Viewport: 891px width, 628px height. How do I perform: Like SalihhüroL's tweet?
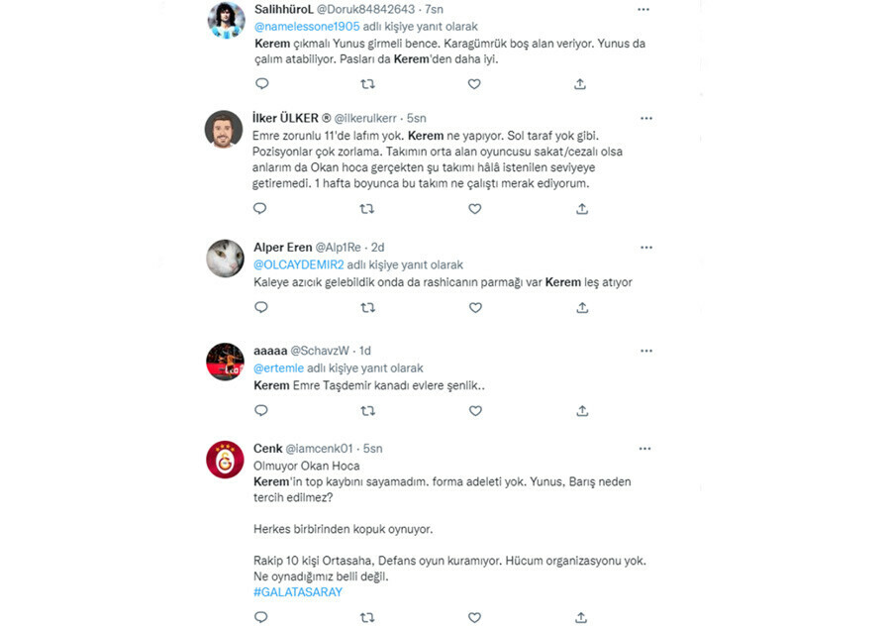pyautogui.click(x=474, y=84)
